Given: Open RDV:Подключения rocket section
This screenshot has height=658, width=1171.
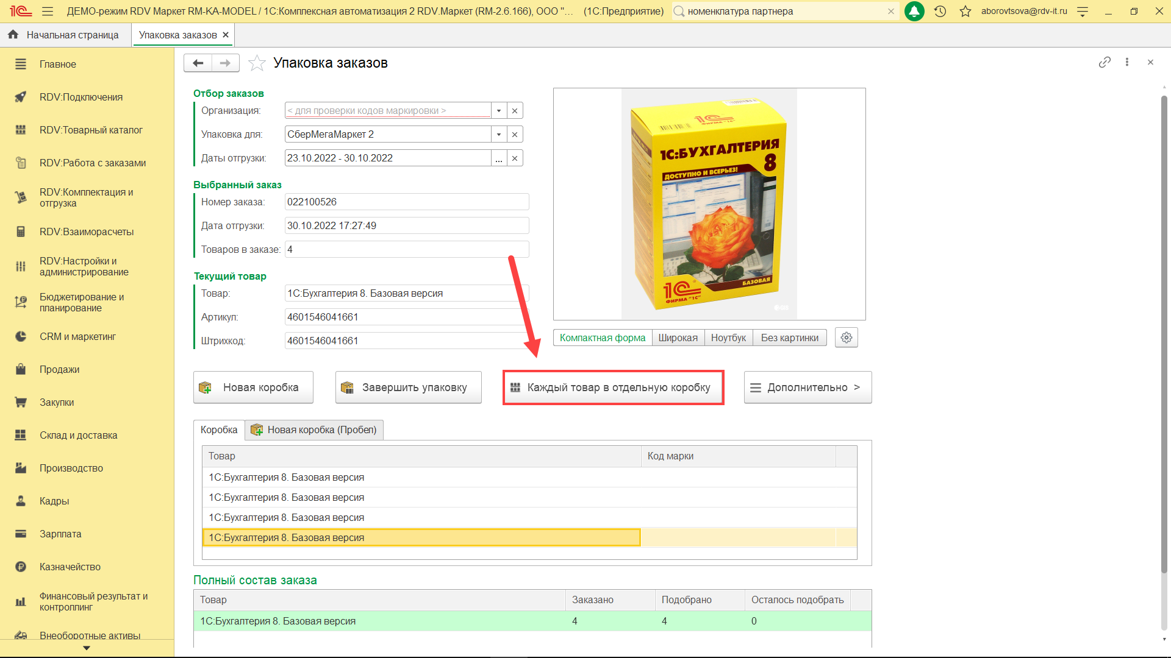Looking at the screenshot, I should tap(81, 97).
